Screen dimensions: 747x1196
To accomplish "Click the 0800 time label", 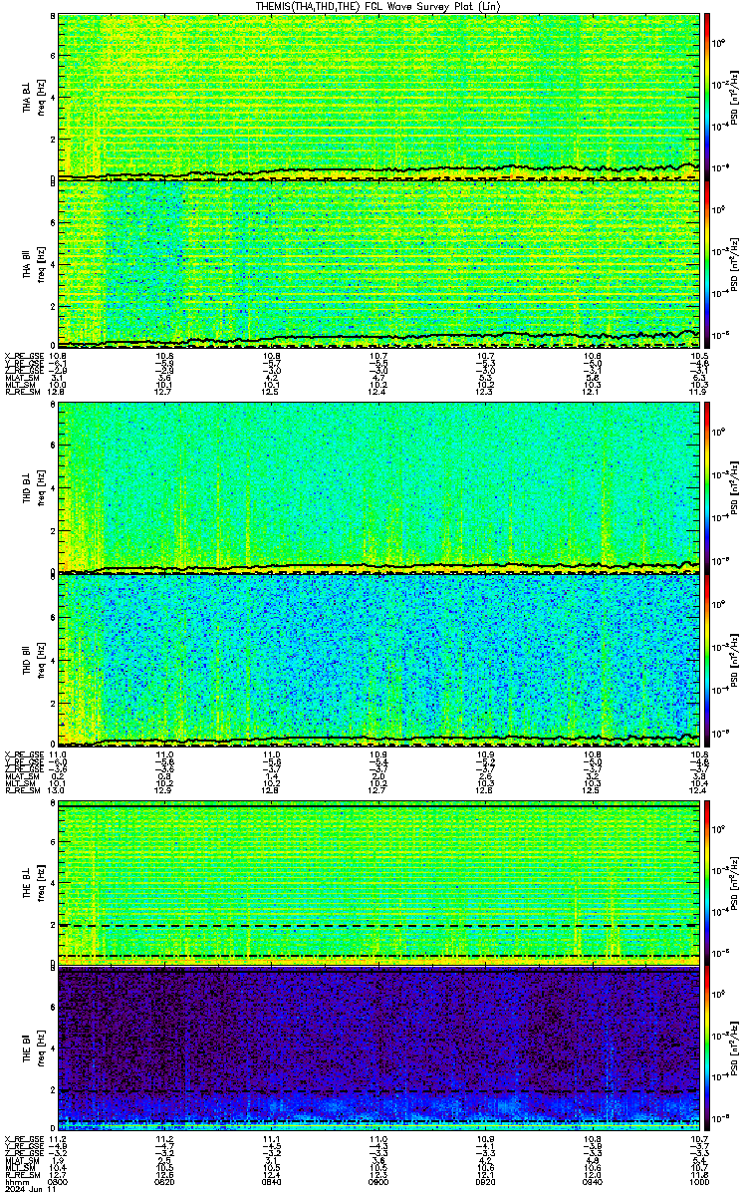I will (x=59, y=1181).
